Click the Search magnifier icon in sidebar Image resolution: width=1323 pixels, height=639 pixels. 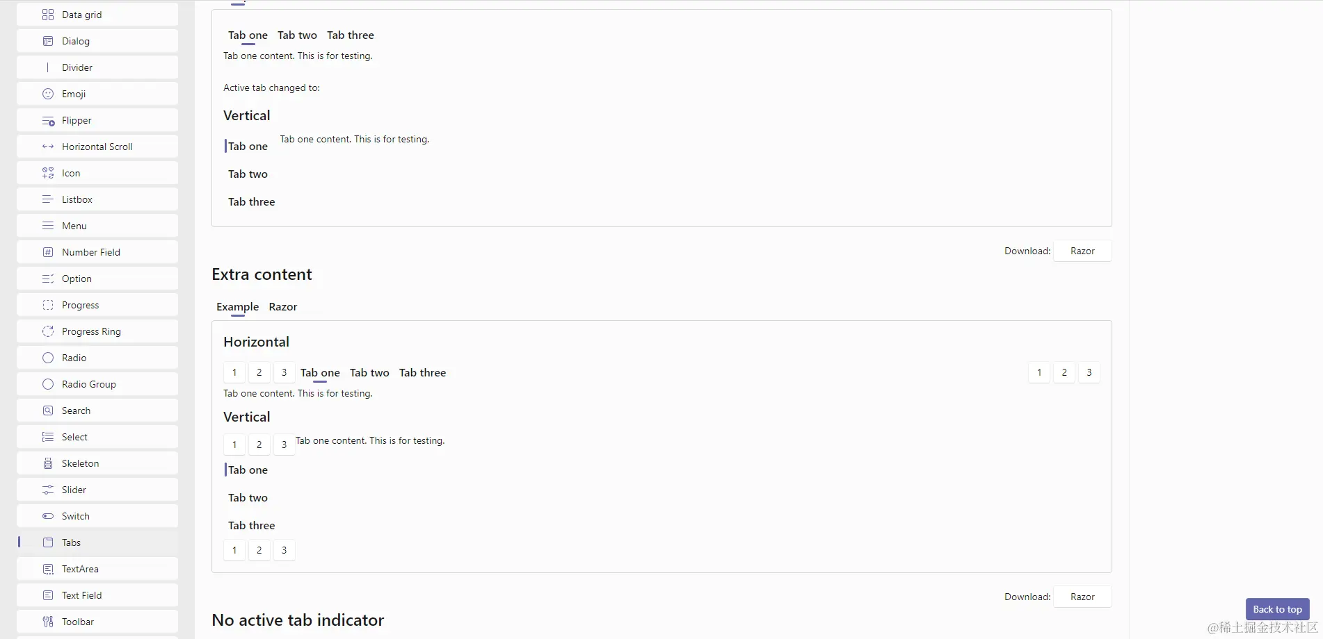[x=48, y=410]
